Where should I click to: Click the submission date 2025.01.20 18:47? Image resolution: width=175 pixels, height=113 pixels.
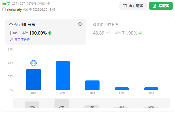[x=44, y=10]
